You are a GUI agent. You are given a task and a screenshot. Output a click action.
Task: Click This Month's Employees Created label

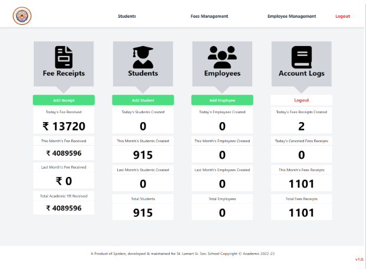click(x=222, y=141)
